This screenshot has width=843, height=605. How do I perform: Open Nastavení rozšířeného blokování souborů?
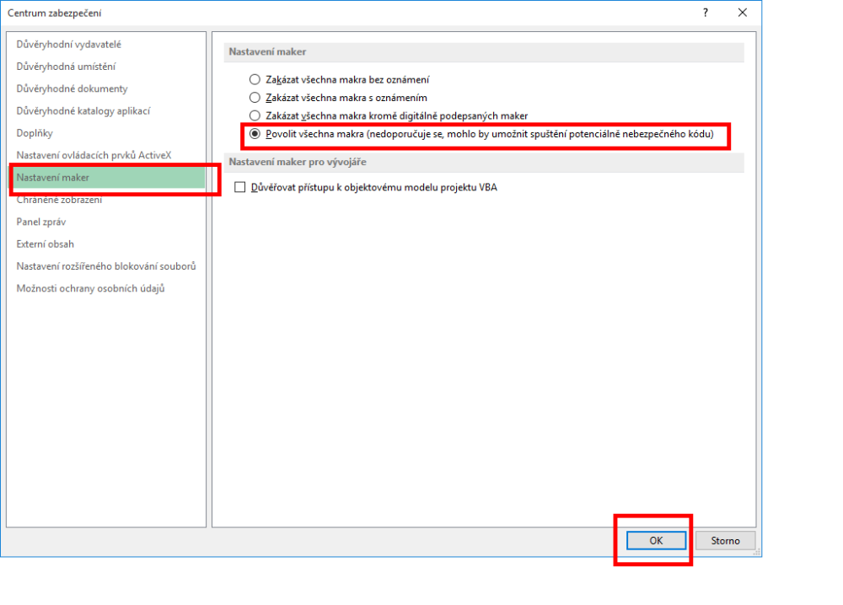point(106,266)
